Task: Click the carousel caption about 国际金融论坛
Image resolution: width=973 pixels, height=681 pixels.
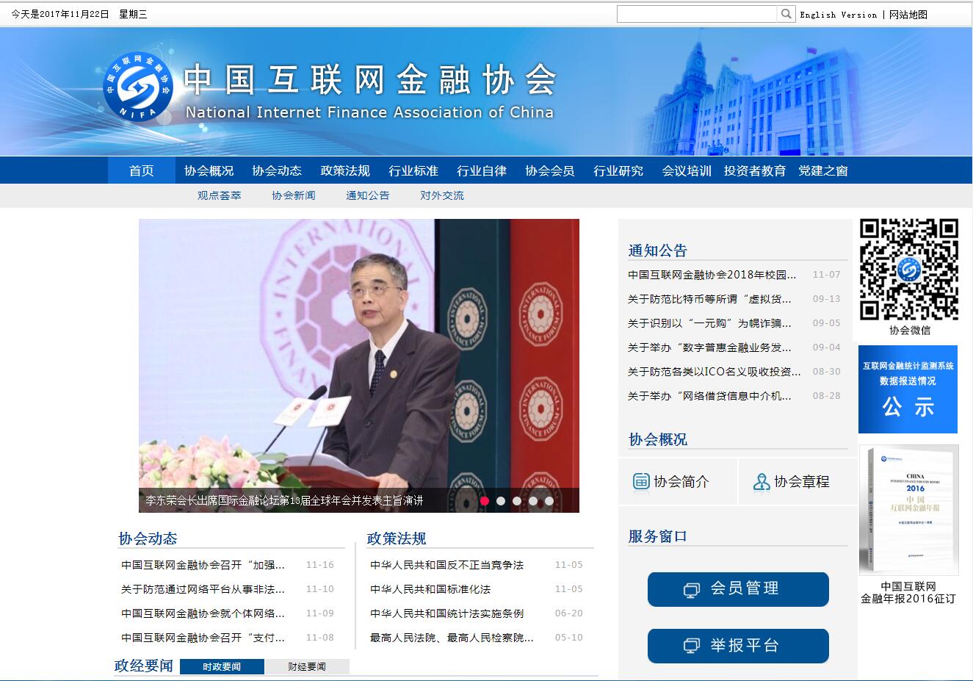Action: [x=284, y=501]
